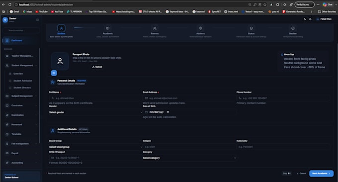Click the browser back arrow
The image size is (338, 182).
(3, 4)
